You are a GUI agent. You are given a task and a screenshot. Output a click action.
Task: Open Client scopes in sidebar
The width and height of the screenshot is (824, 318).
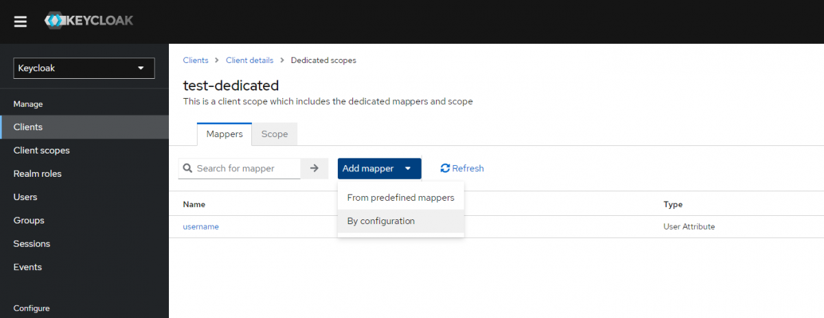click(41, 151)
